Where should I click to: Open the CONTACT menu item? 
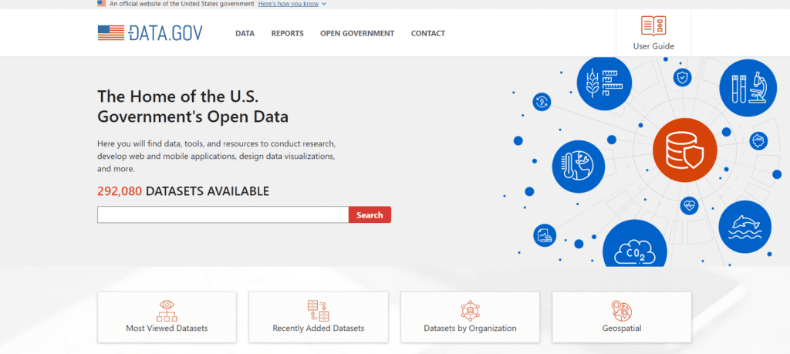point(427,34)
